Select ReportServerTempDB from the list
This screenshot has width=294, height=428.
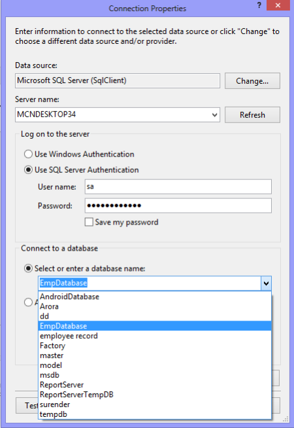point(155,395)
